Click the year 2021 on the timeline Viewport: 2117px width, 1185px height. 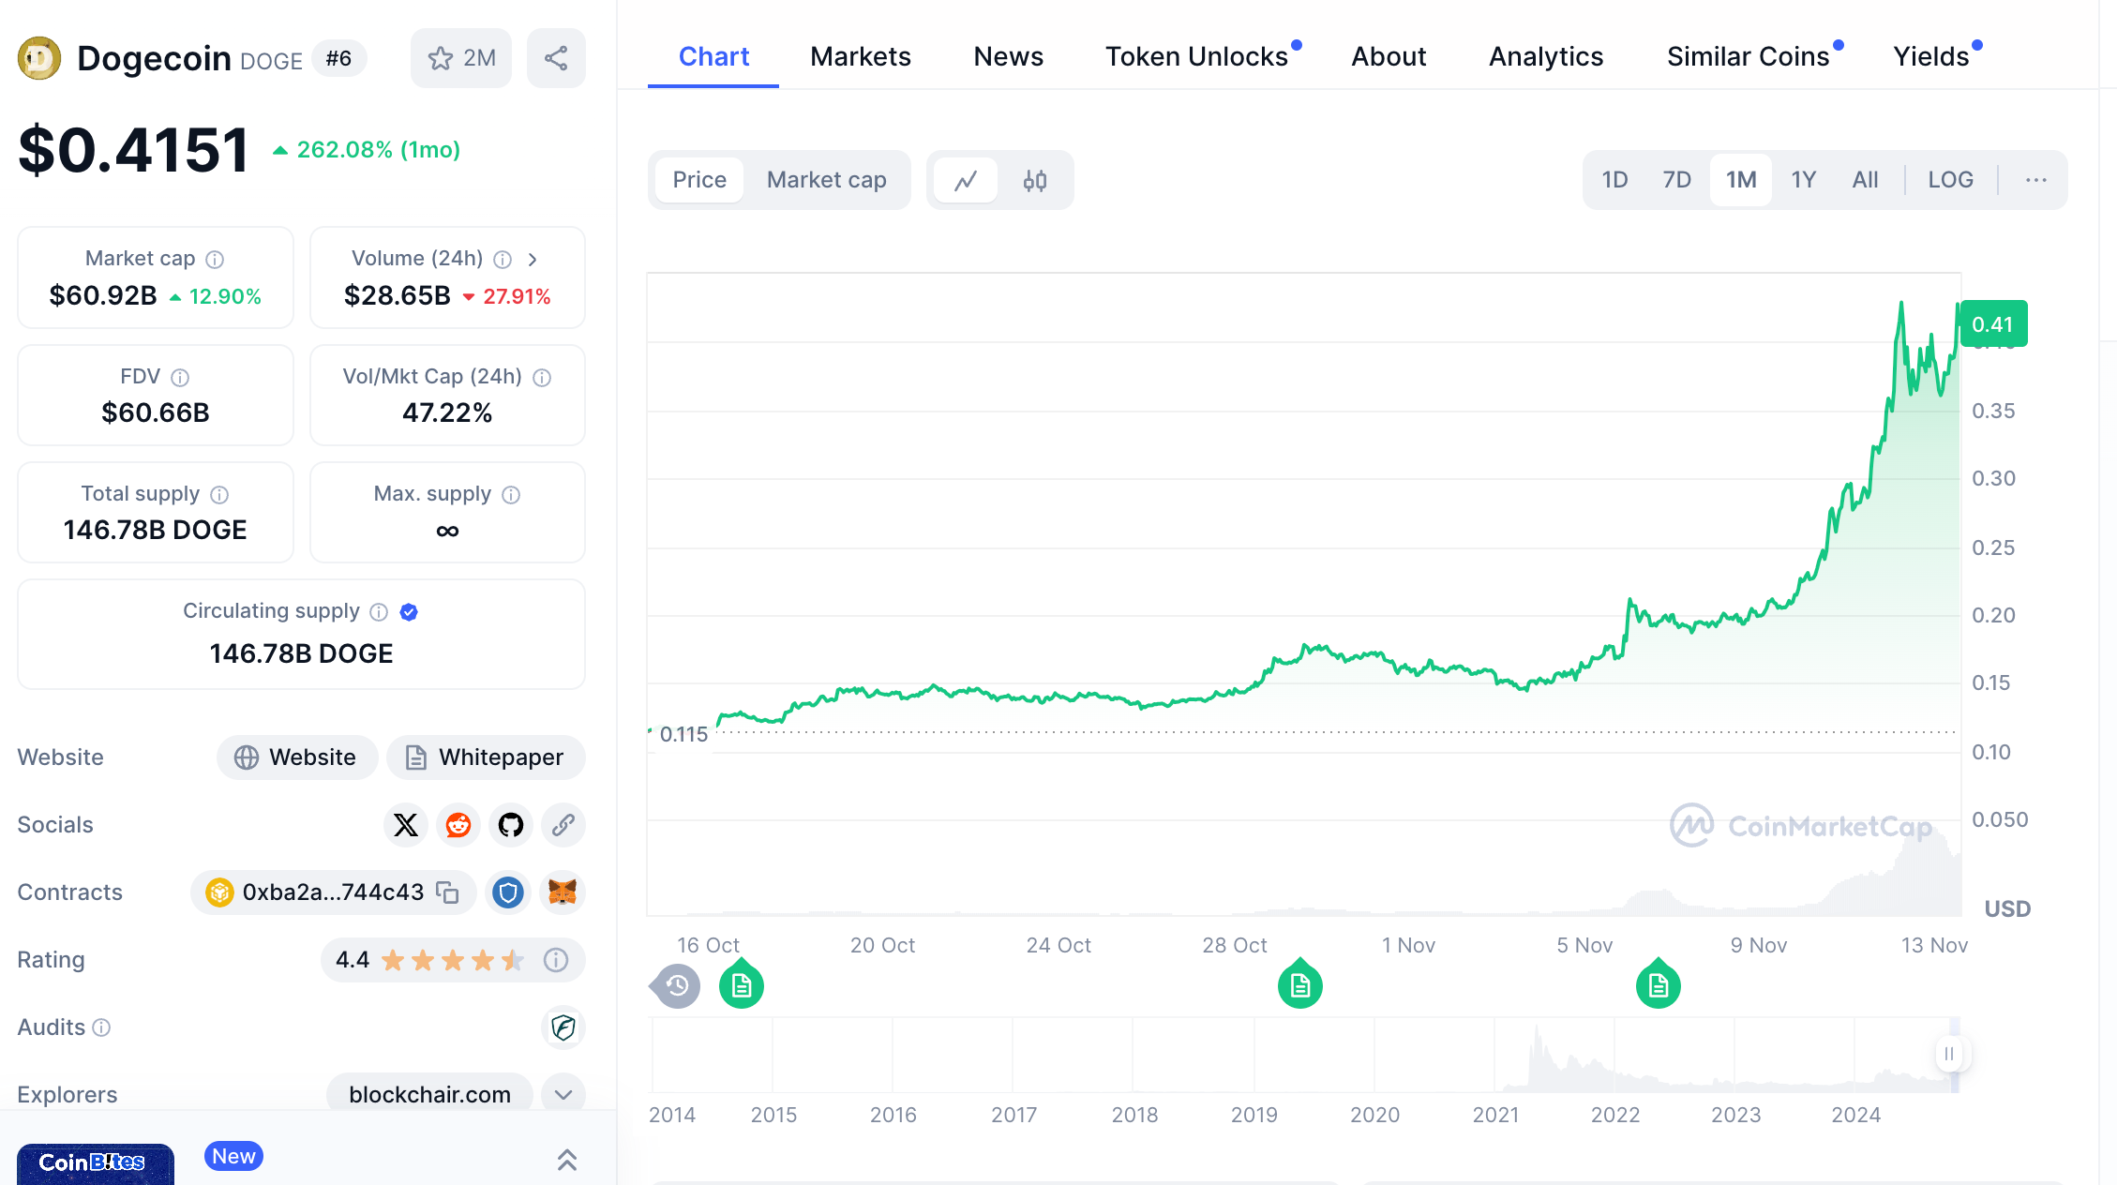point(1495,1115)
